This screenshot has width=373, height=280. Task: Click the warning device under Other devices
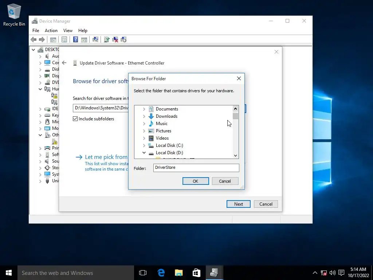coord(55,142)
